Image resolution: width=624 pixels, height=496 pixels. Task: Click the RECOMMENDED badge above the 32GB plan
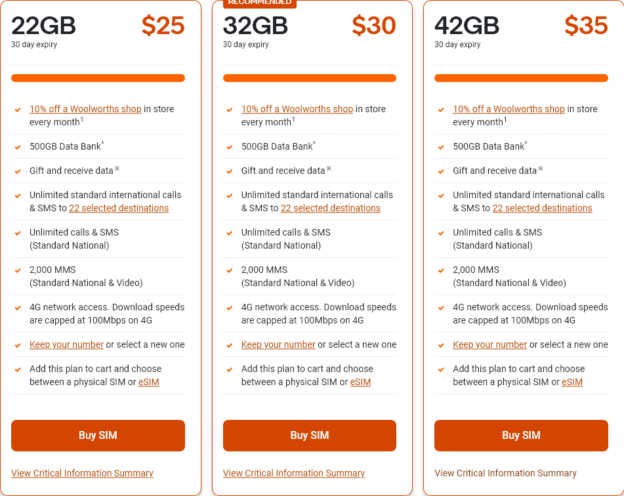click(259, 3)
